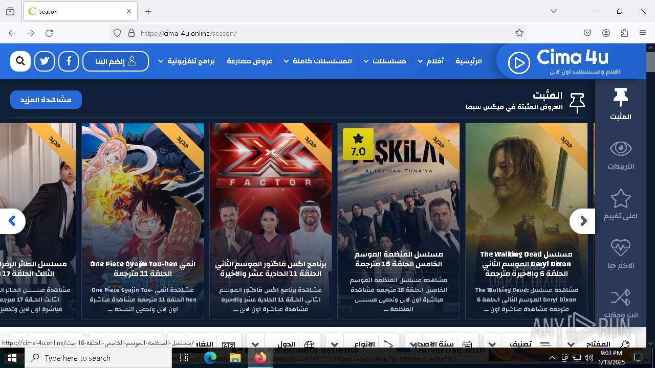The width and height of the screenshot is (655, 368).
Task: Open tracking protection shield icon
Action: [117, 33]
